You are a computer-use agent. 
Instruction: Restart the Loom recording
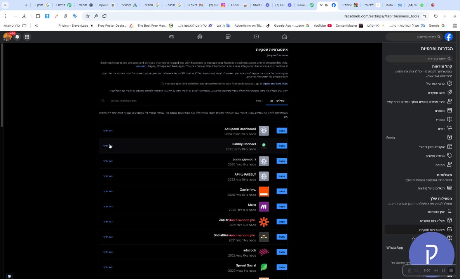click(x=416, y=270)
